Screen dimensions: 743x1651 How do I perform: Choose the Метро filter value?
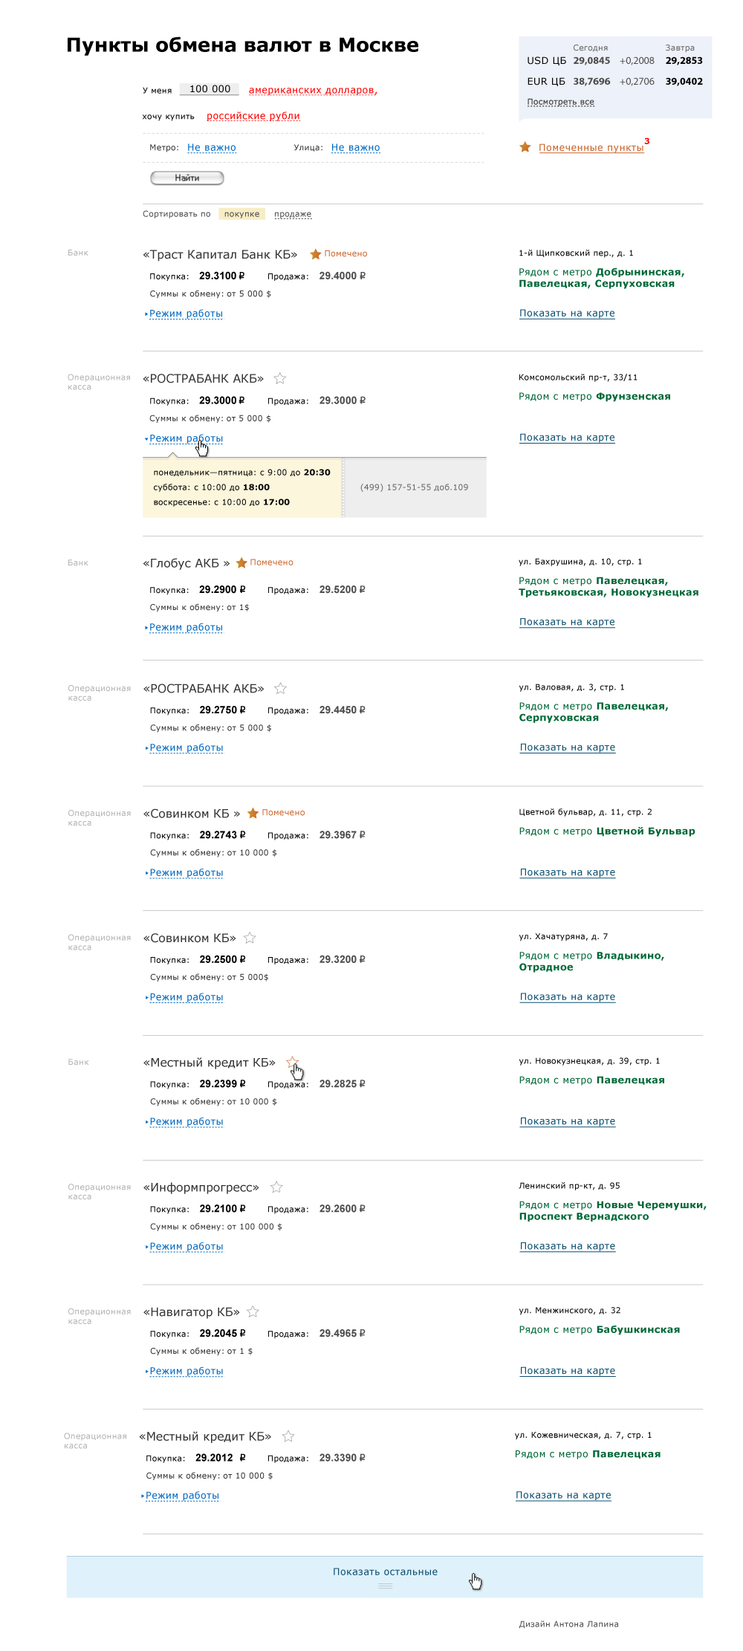click(212, 148)
